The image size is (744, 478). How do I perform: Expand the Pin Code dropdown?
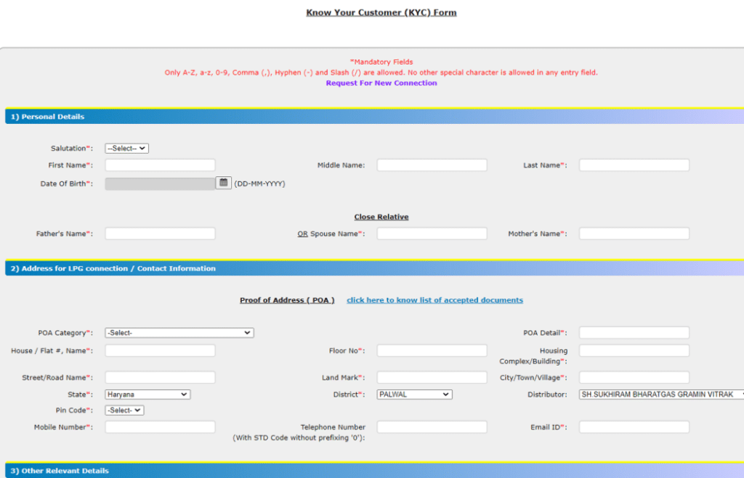124,409
